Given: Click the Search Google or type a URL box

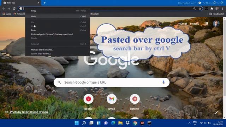Looking at the screenshot, I should (112, 82).
